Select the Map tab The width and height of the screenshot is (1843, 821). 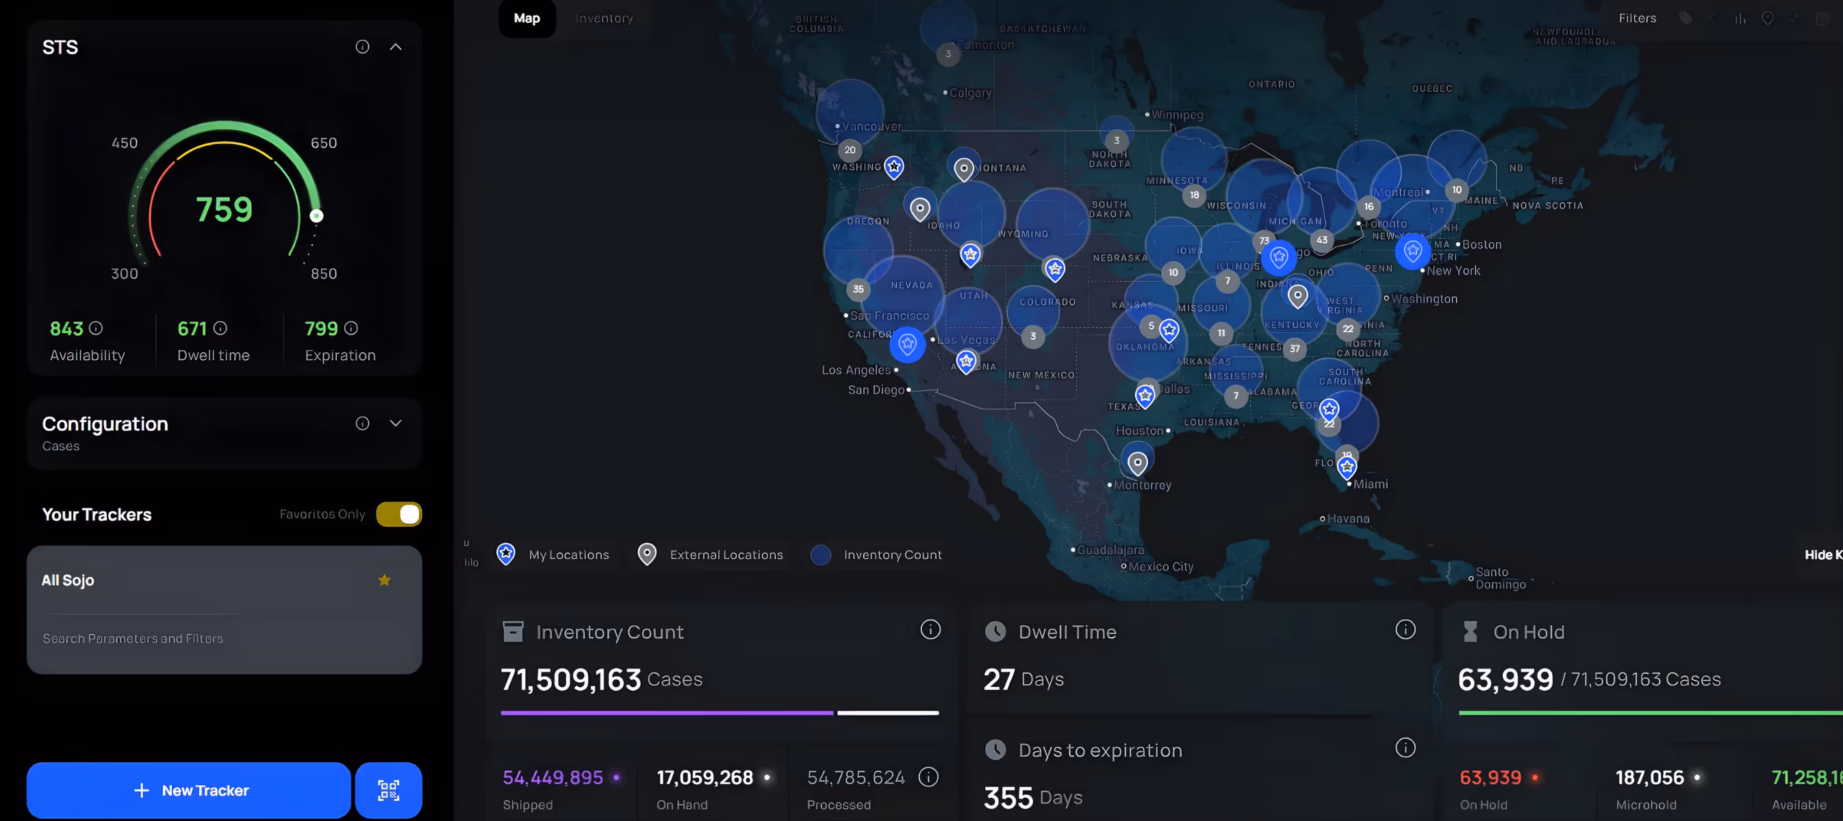[x=526, y=18]
